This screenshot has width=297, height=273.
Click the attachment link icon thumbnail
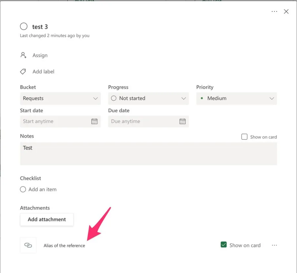coord(28,245)
